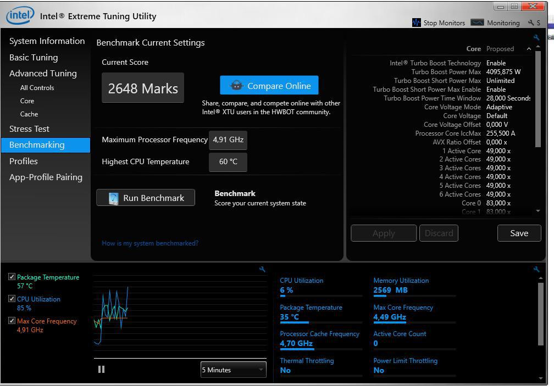Select Cache under Advanced Tuning
This screenshot has width=554, height=391.
(x=29, y=114)
